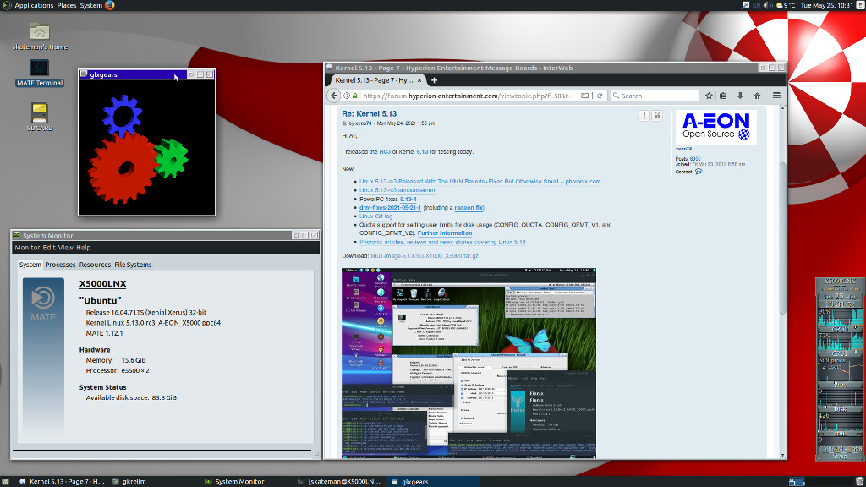Open a new browser tab with plus

pyautogui.click(x=434, y=80)
